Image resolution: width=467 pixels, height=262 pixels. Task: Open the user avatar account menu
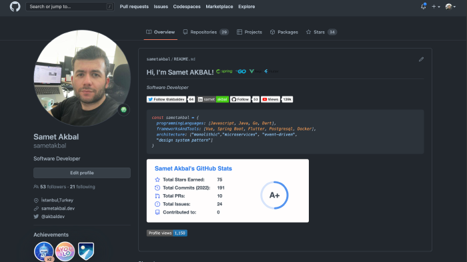click(450, 7)
